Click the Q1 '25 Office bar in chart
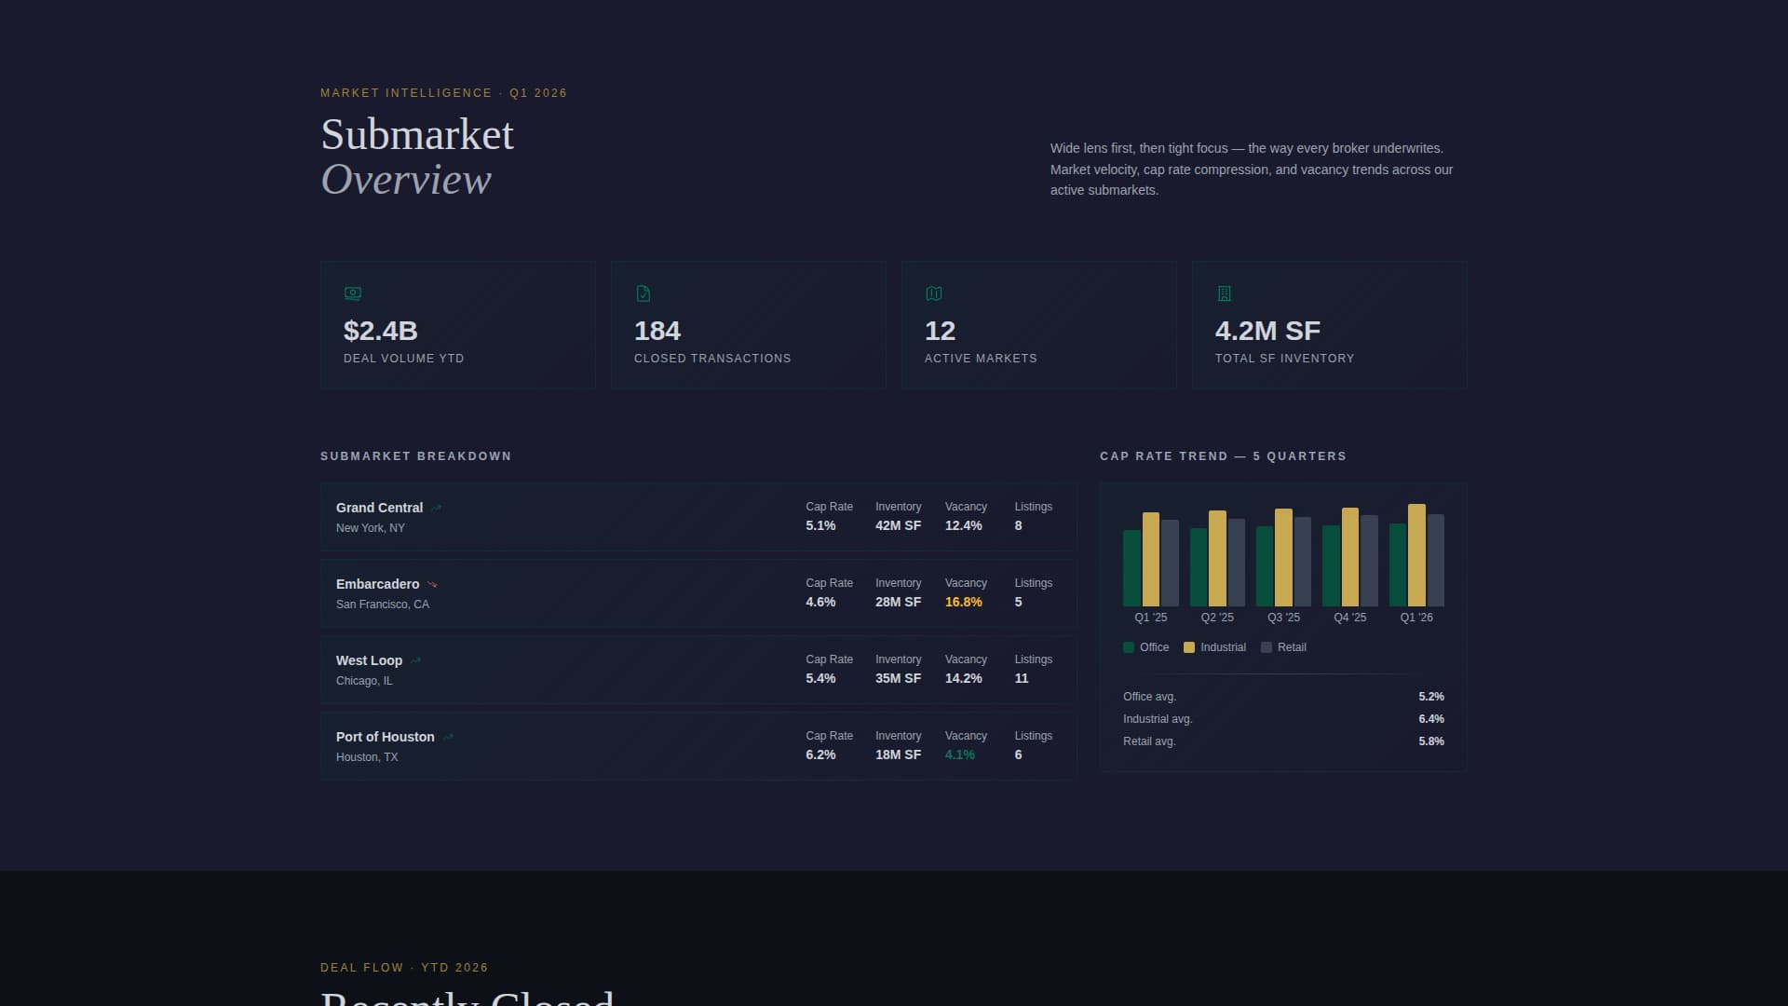Viewport: 1788px width, 1006px height. [x=1131, y=568]
